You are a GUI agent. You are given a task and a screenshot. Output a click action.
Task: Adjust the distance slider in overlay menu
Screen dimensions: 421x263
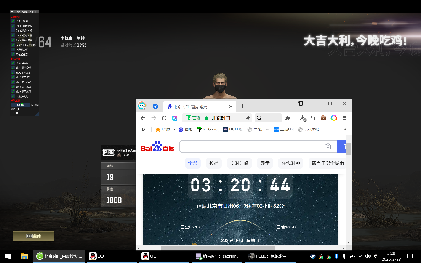20,105
